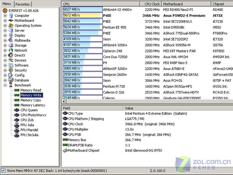The image size is (233, 175).
Task: Click the Operating System Windows flag icon
Action: (11, 25)
